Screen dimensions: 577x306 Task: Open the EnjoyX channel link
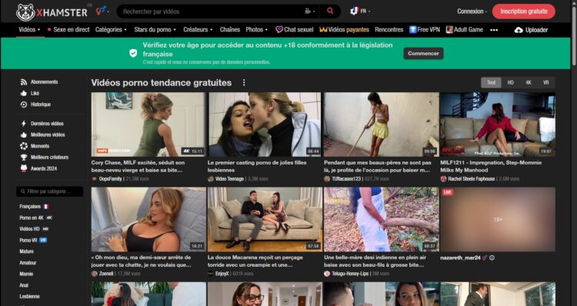point(222,274)
